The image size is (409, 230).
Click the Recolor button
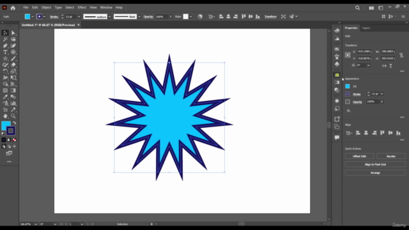coord(391,156)
